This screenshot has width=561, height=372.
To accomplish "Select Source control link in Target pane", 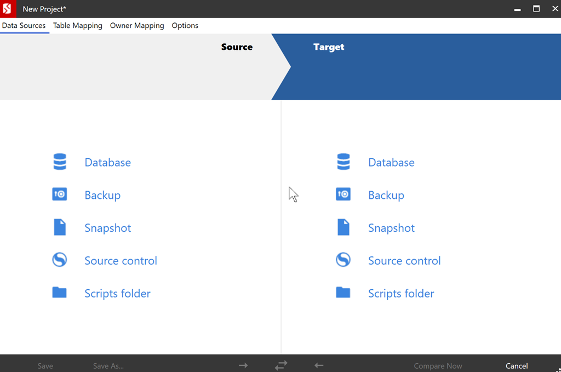I will 404,261.
